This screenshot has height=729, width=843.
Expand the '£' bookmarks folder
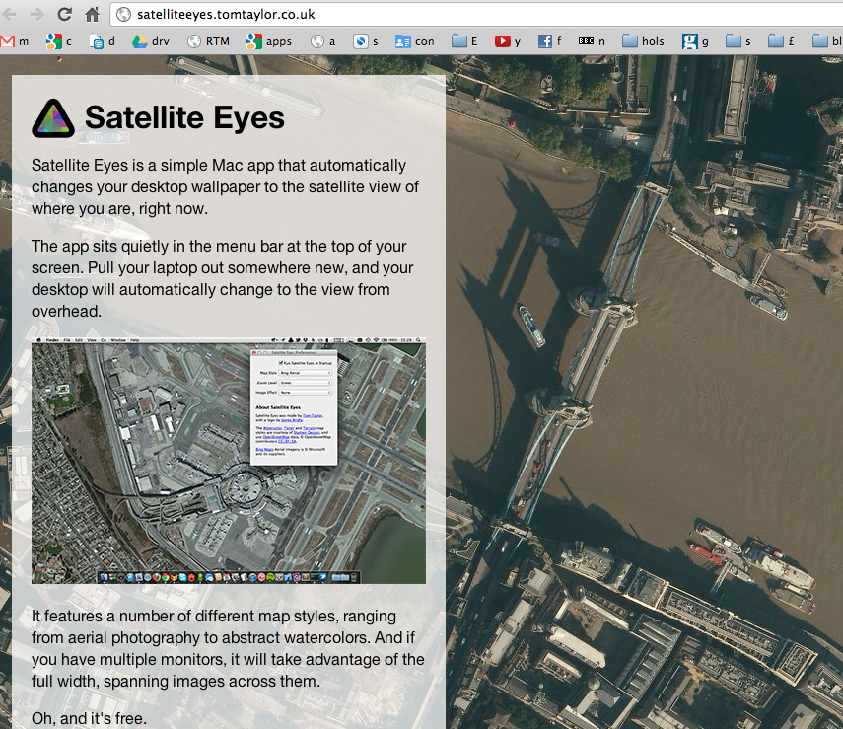click(781, 41)
